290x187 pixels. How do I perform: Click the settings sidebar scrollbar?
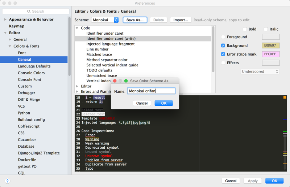click(69, 47)
